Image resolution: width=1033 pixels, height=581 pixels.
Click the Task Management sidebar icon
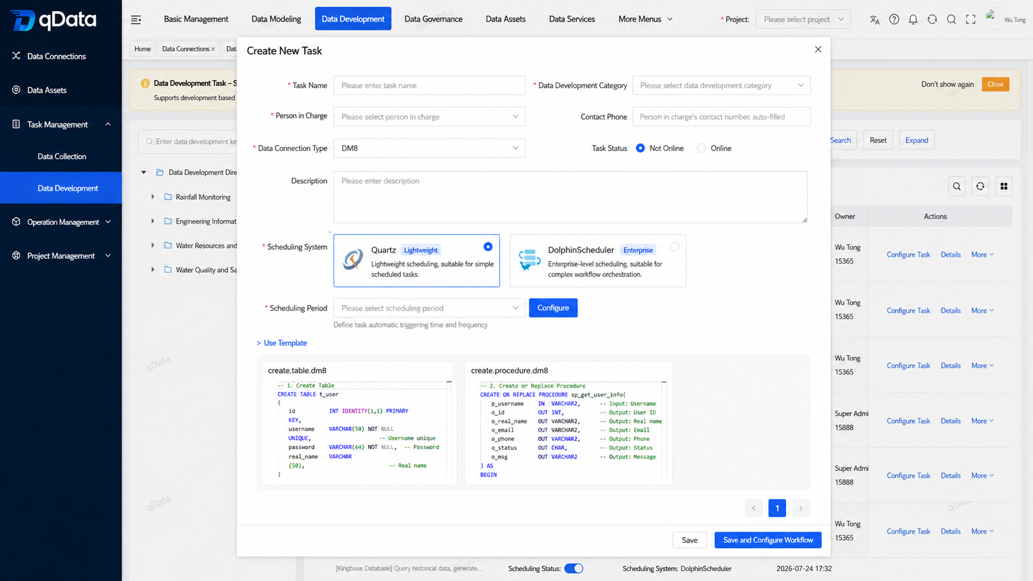[x=16, y=124]
